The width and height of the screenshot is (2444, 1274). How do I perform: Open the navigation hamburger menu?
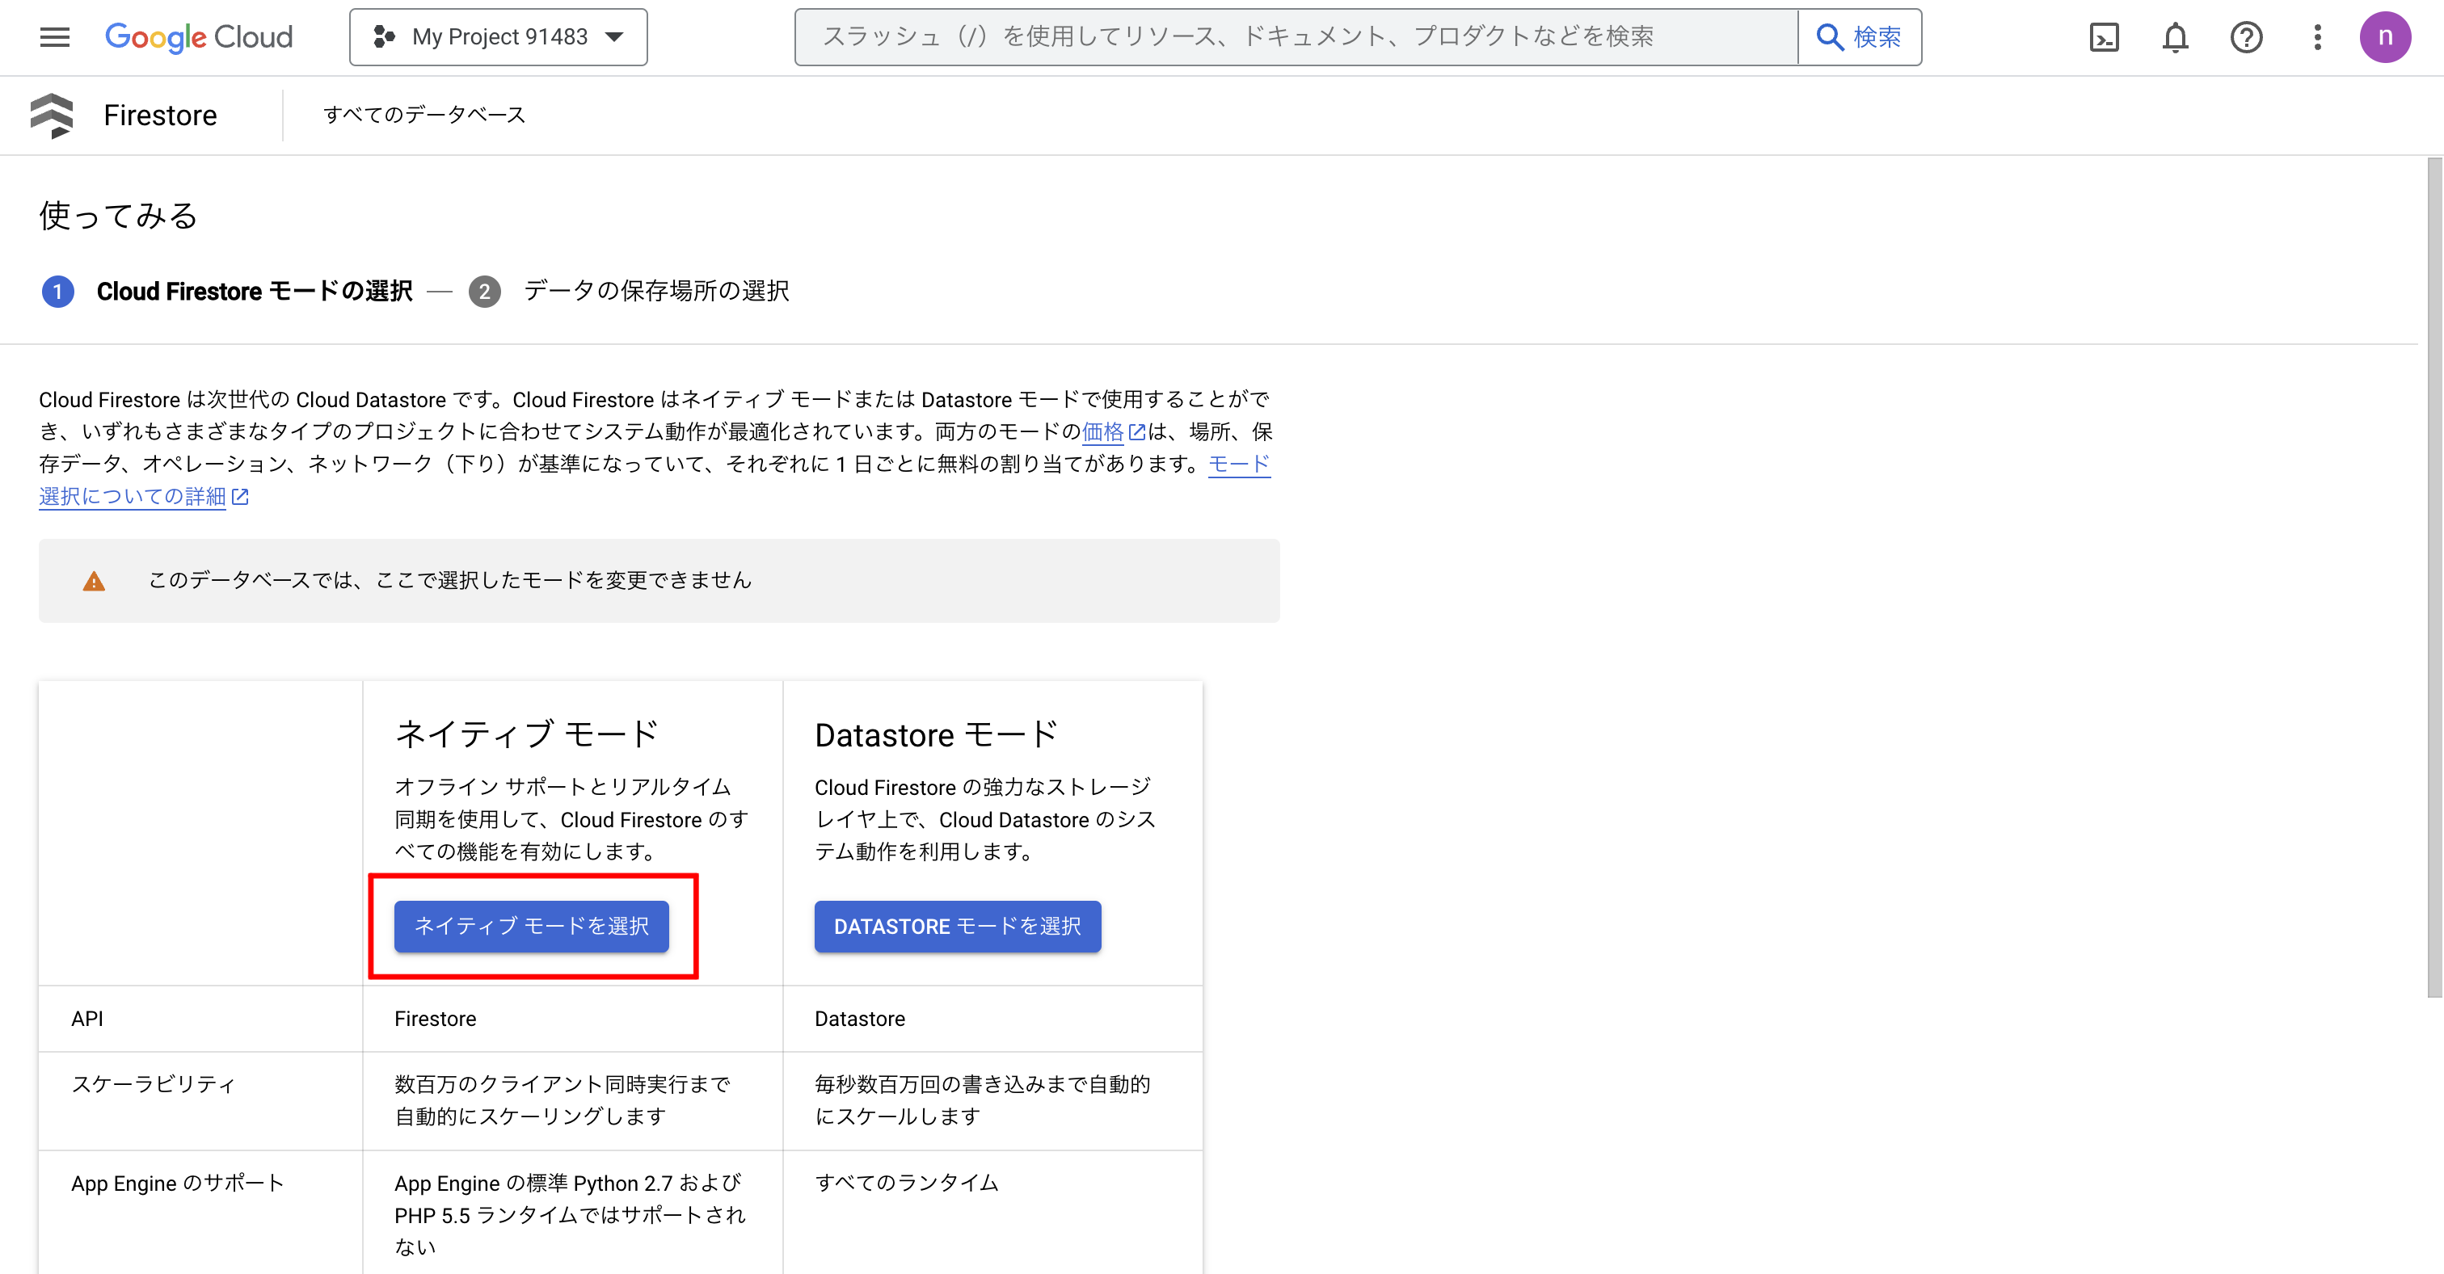click(54, 37)
